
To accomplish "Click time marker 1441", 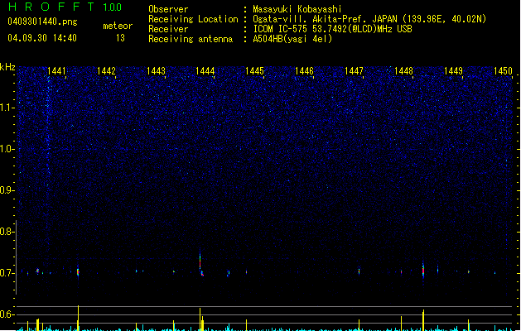I will tap(56, 71).
